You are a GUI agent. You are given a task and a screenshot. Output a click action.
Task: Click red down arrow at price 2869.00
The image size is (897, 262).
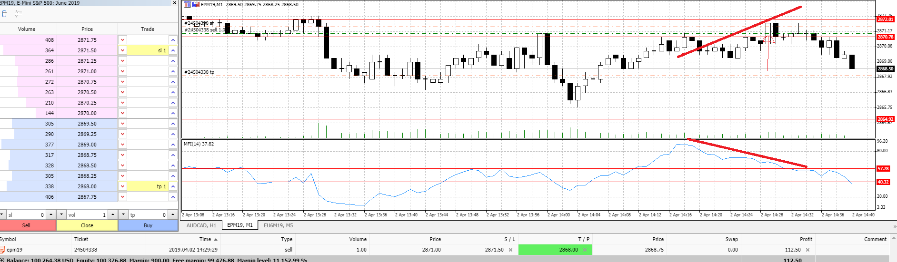[x=123, y=145]
